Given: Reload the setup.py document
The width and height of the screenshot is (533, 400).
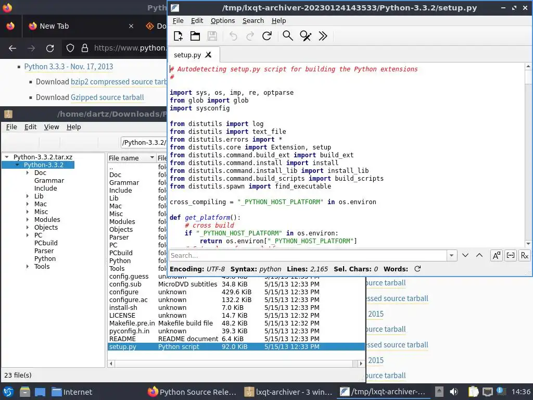Looking at the screenshot, I should pos(267,36).
